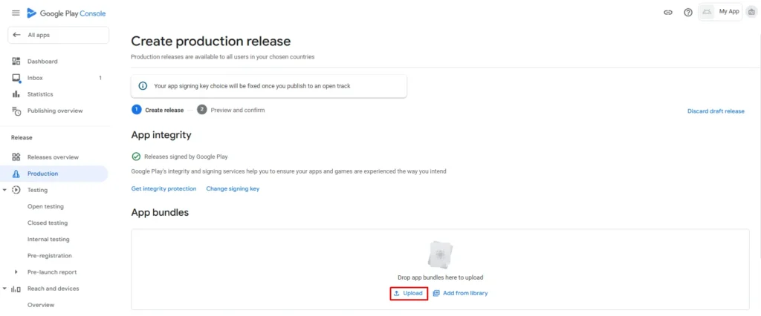Viewport: 761px width, 316px height.
Task: Click the Publishing overview icon
Action: [16, 111]
